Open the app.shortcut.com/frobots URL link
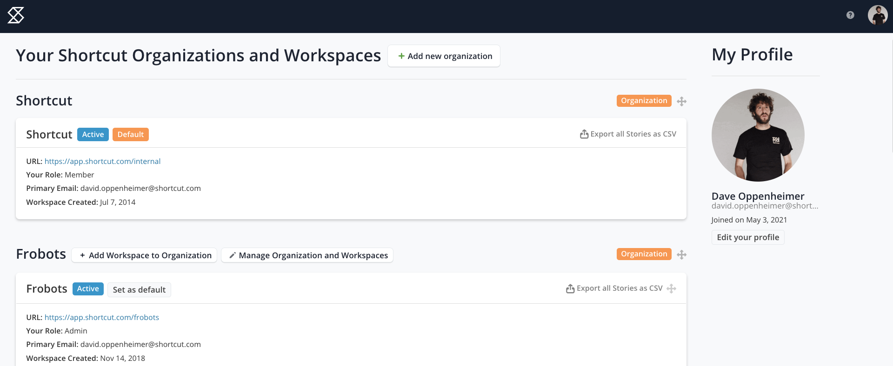Viewport: 893px width, 366px height. point(102,317)
